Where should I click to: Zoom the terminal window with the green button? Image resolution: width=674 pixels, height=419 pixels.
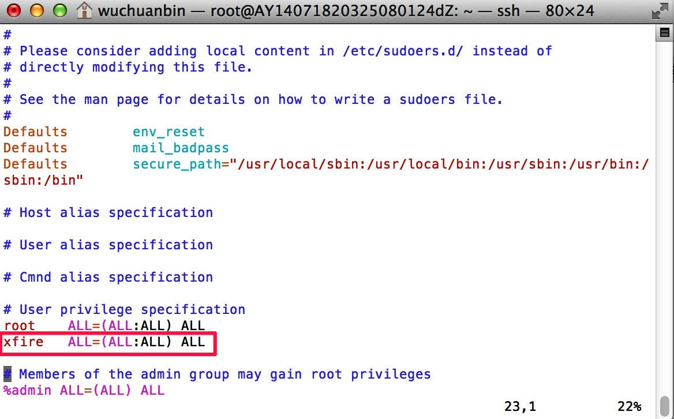point(60,10)
